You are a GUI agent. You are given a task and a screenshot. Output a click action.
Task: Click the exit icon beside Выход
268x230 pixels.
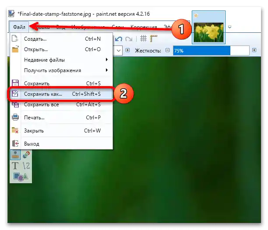point(15,143)
